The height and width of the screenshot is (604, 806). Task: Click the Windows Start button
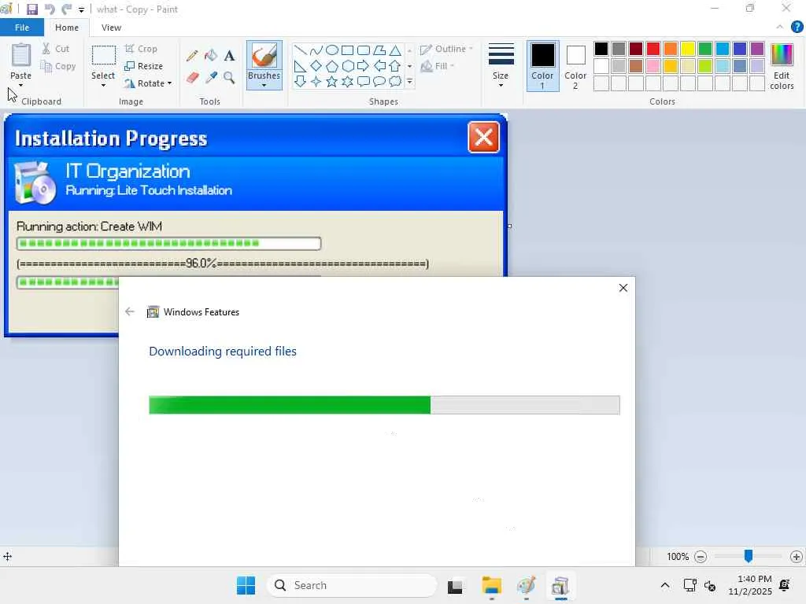coord(246,585)
